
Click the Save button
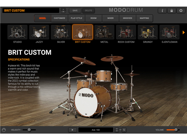[x=75, y=11]
